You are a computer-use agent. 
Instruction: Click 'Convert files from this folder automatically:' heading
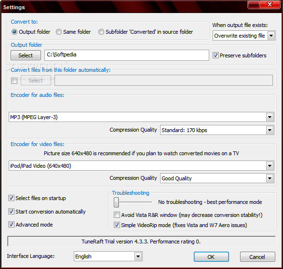click(x=61, y=70)
